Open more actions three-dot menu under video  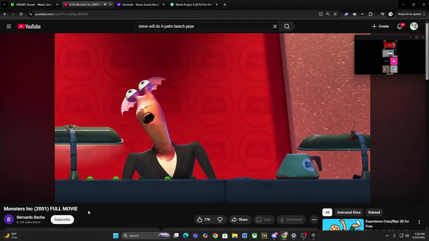(314, 220)
